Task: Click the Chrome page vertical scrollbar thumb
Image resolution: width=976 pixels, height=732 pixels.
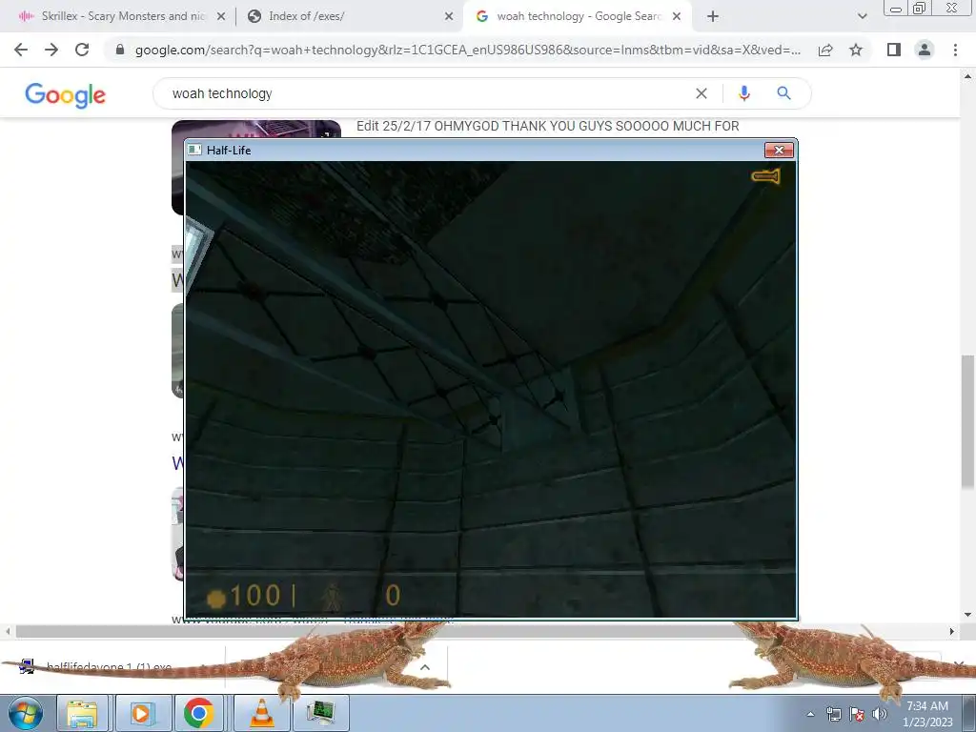Action: click(968, 421)
